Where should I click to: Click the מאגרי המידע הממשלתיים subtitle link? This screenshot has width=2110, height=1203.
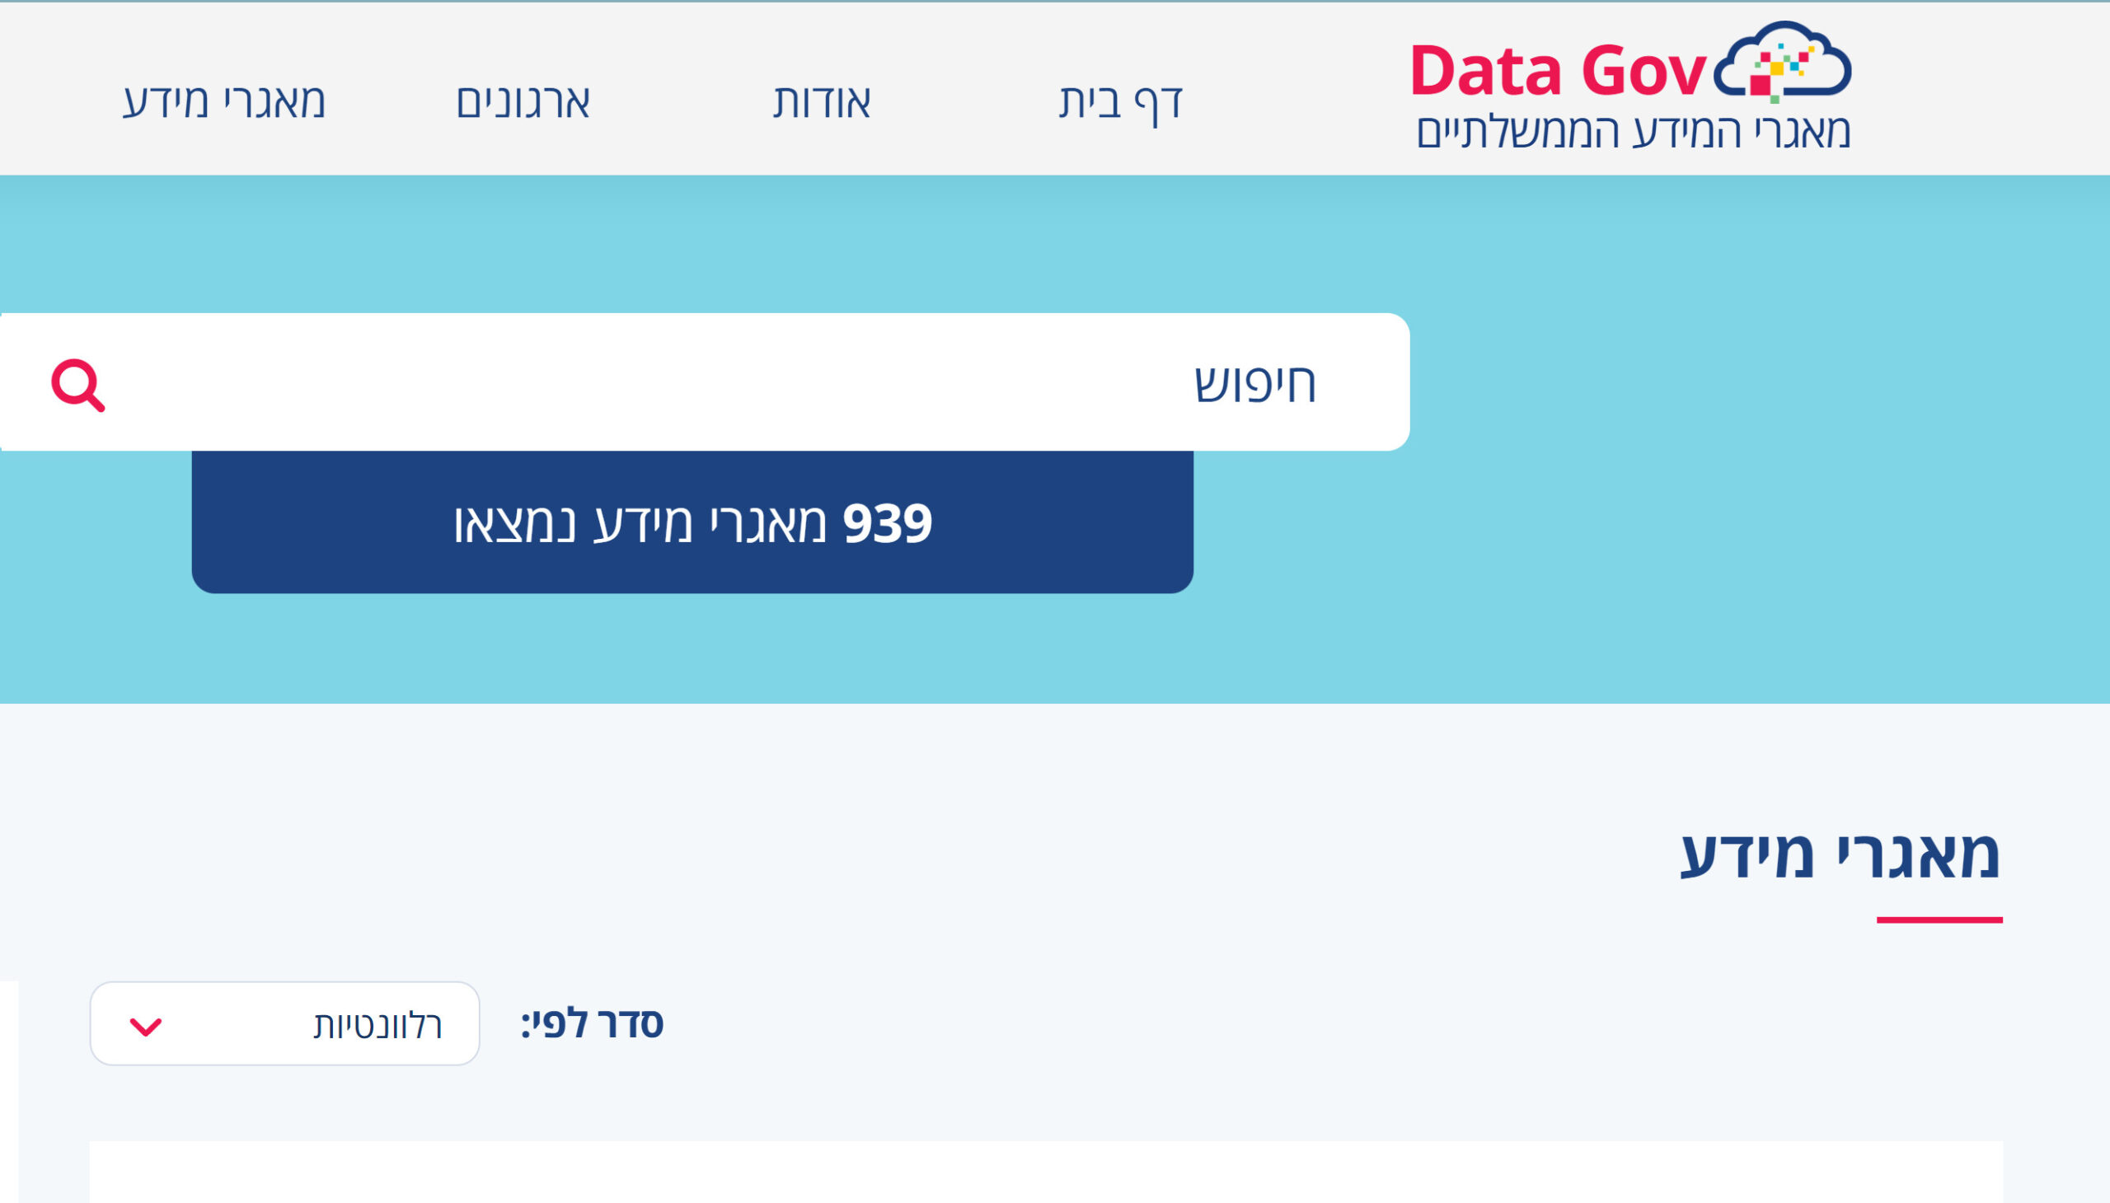1633,132
